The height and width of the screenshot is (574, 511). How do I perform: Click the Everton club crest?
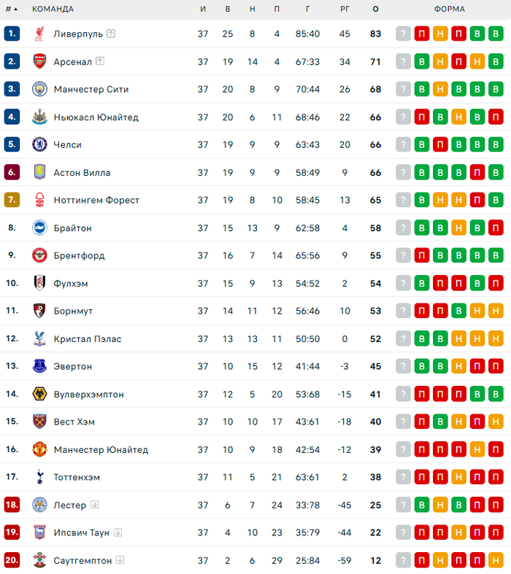pos(39,366)
